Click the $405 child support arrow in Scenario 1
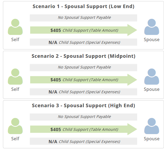The width and height of the screenshot is (164, 151). pyautogui.click(x=83, y=30)
